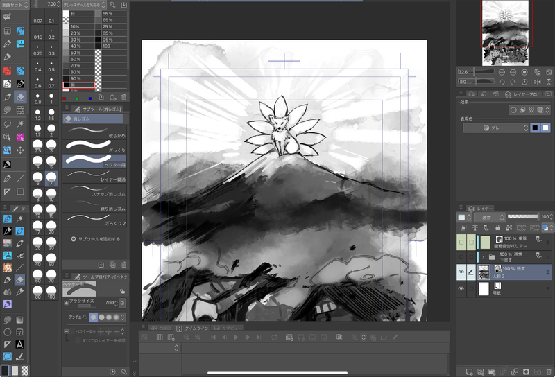Viewport: 555px width, 377px height.
Task: Click the play button in timeline
Action: click(x=236, y=337)
